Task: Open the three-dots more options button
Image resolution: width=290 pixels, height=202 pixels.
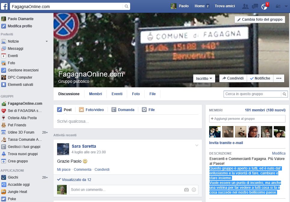Action: click(x=279, y=78)
